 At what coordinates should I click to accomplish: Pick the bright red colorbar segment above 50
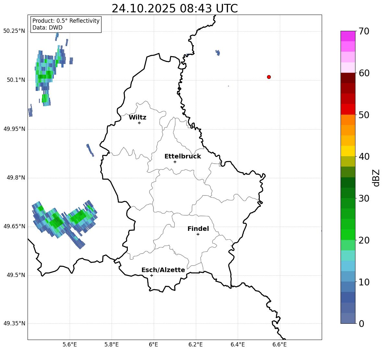tap(348, 109)
